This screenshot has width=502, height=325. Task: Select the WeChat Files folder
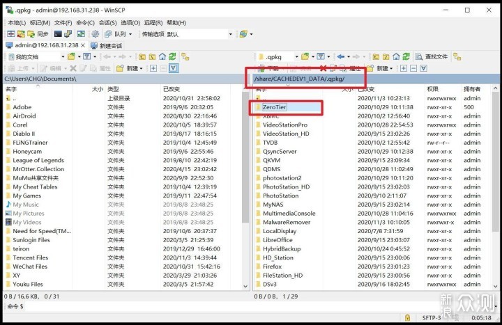pyautogui.click(x=30, y=267)
